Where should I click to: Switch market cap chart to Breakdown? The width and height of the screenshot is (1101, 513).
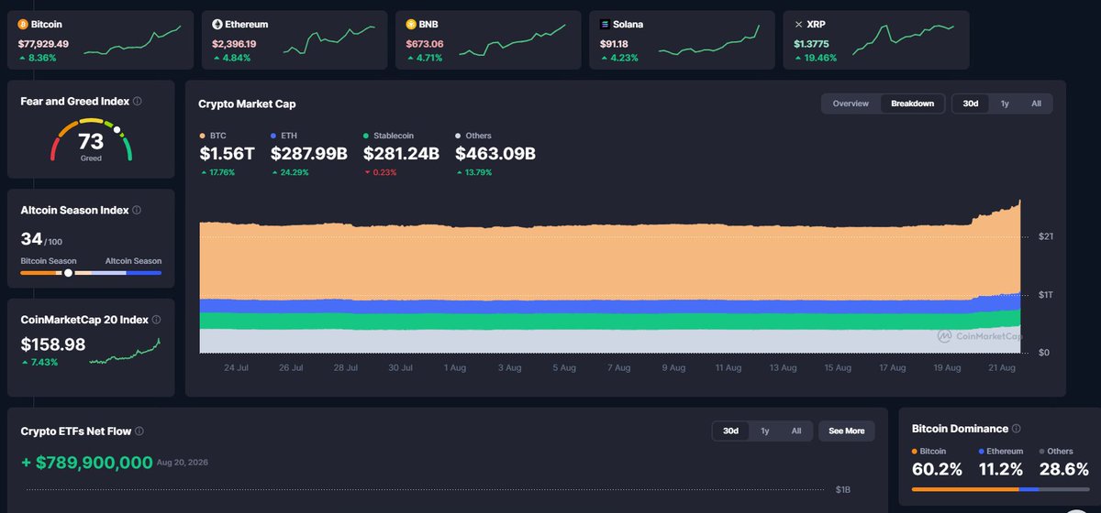click(x=912, y=104)
